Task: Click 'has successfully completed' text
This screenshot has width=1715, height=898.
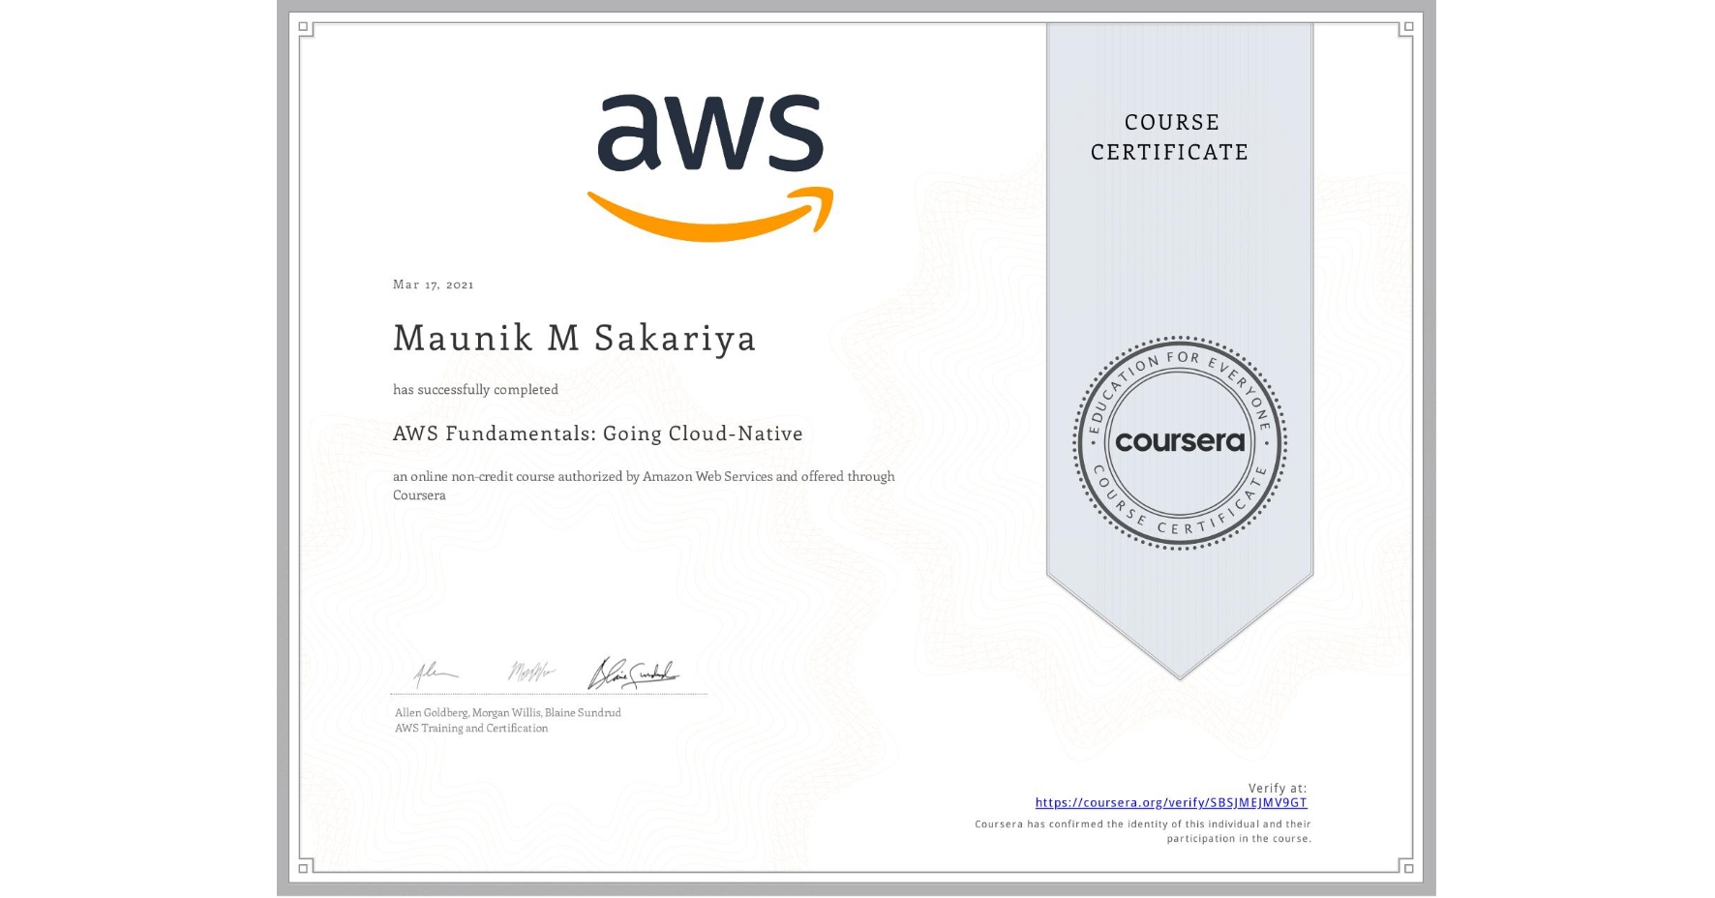Action: pos(475,390)
